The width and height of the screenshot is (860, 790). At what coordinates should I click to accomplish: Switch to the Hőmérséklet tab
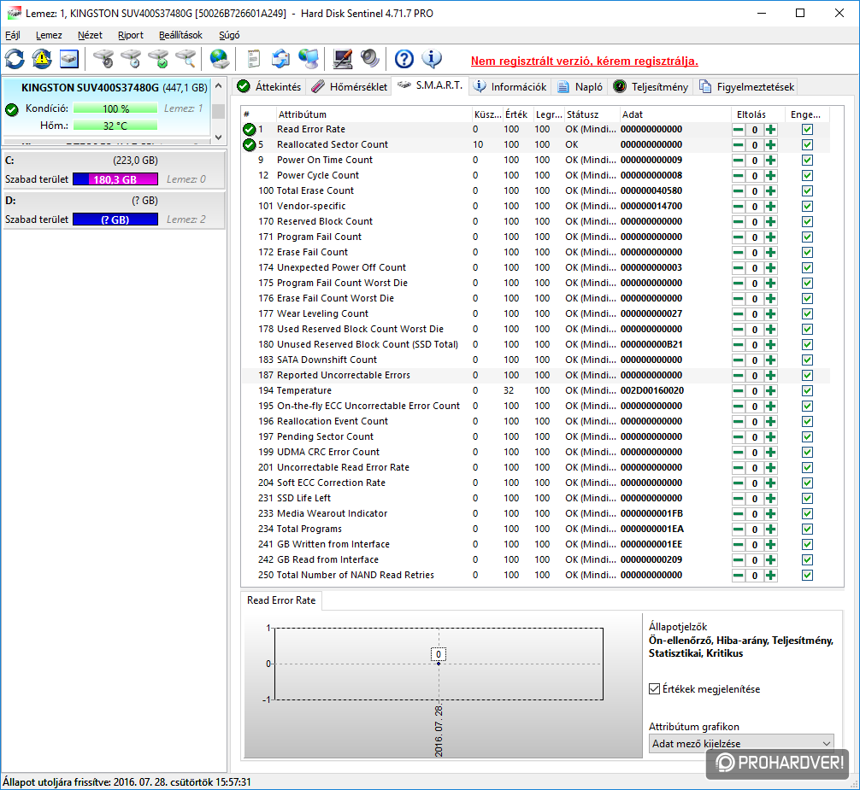point(350,86)
